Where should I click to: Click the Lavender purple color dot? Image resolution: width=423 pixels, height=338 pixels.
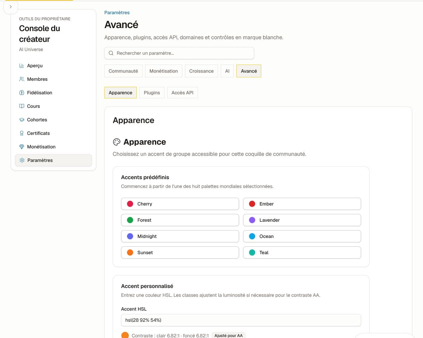click(252, 220)
